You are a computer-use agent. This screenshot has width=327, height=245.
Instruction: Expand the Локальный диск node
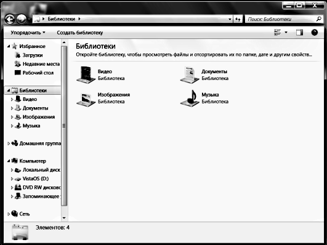coord(12,170)
